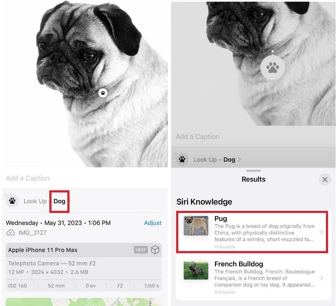Image resolution: width=336 pixels, height=306 pixels.
Task: Close the Results panel
Action: 325,179
